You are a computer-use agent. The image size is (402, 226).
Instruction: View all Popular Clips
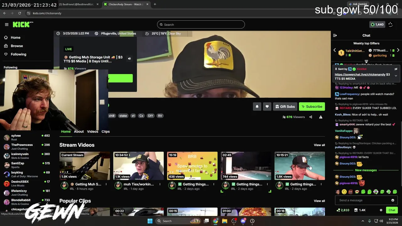tap(319, 201)
